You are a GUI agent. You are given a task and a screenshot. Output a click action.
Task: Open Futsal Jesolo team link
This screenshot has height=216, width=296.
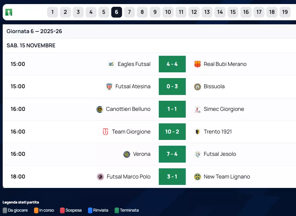pos(220,154)
